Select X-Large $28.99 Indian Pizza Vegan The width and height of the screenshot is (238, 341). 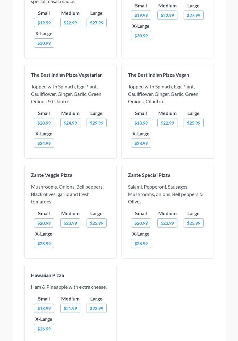(x=141, y=143)
